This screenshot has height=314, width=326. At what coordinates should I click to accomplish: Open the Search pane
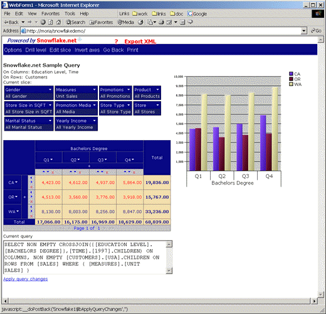coord(75,22)
